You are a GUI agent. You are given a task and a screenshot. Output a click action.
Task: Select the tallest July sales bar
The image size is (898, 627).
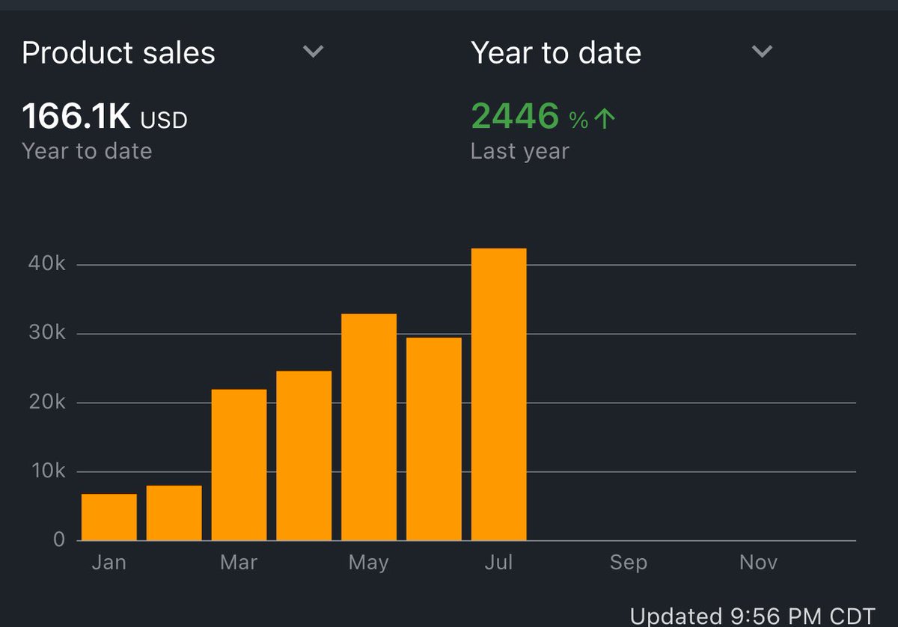pos(498,393)
